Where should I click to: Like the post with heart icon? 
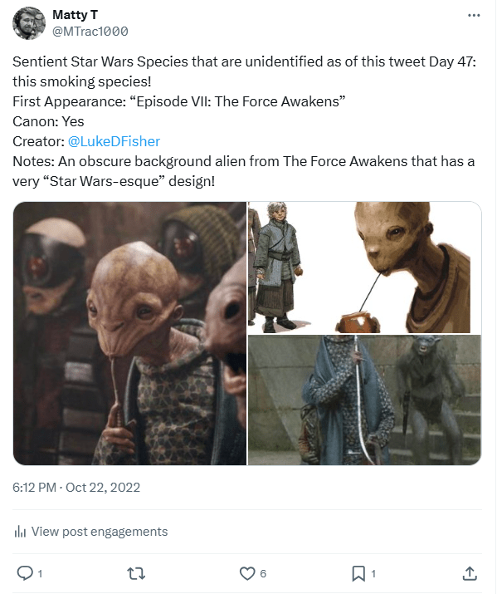(x=247, y=573)
